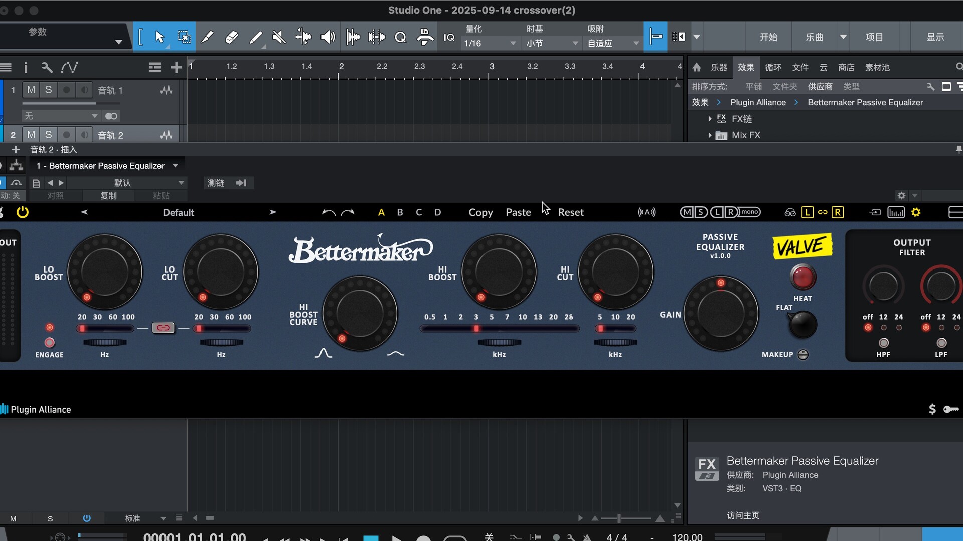Image resolution: width=963 pixels, height=541 pixels.
Task: Click the key license icon
Action: point(951,409)
